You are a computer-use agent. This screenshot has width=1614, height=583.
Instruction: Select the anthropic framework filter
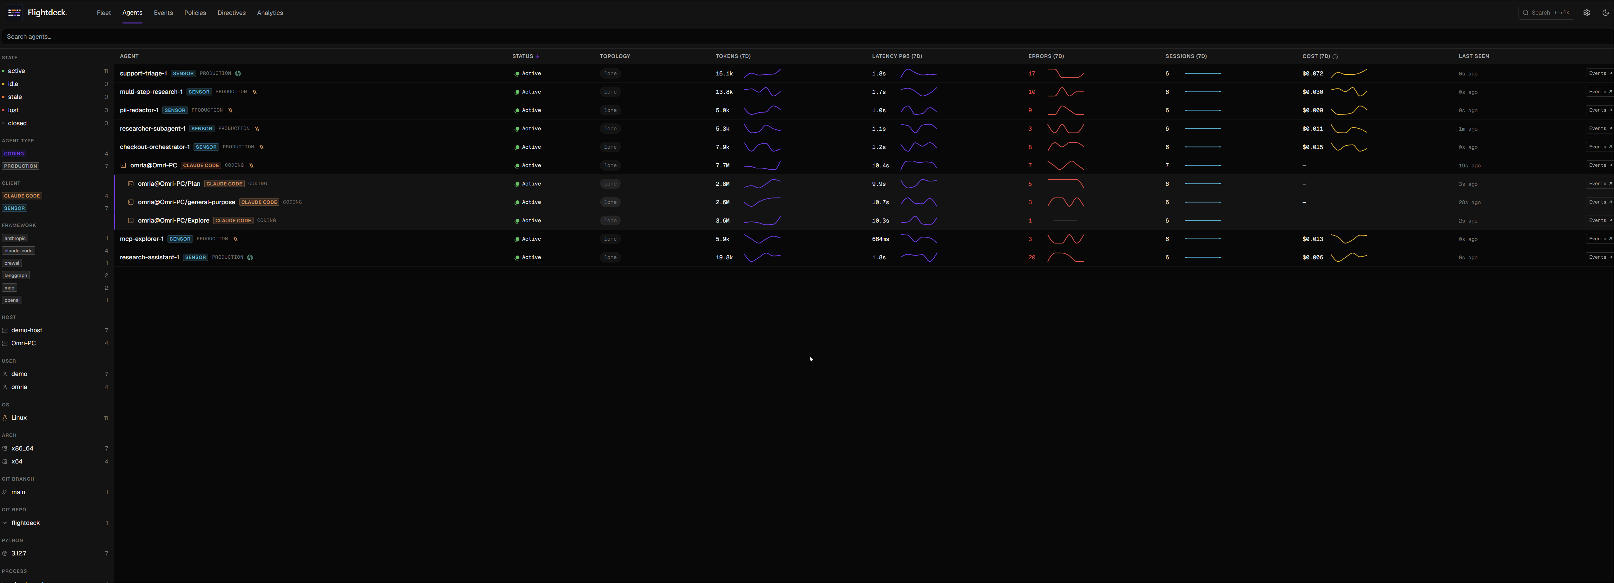point(15,239)
